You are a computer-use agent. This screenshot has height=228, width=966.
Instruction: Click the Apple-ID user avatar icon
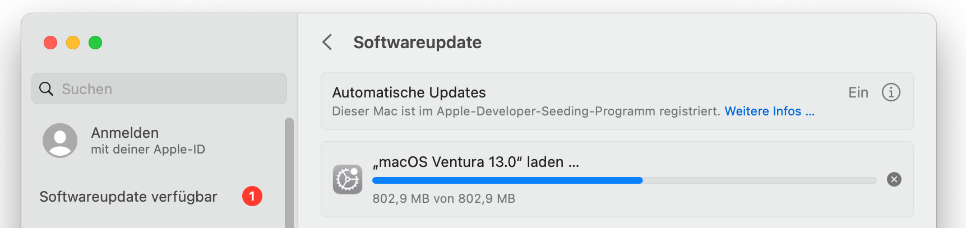click(60, 141)
